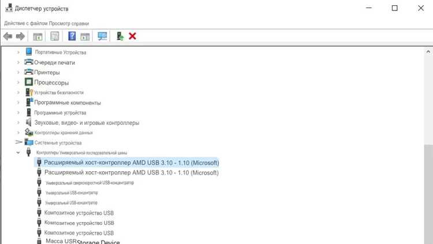The image size is (433, 244).
Task: Click USB icon beside Универсальный сверхскоростной USB-концентратор
Action: pyautogui.click(x=39, y=182)
